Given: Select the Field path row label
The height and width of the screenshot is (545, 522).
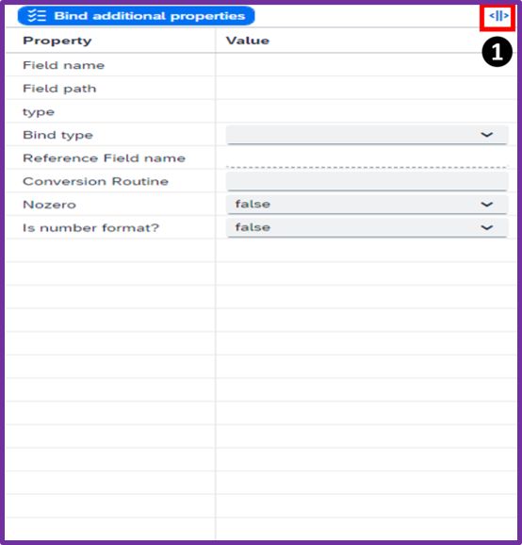Looking at the screenshot, I should (x=59, y=89).
